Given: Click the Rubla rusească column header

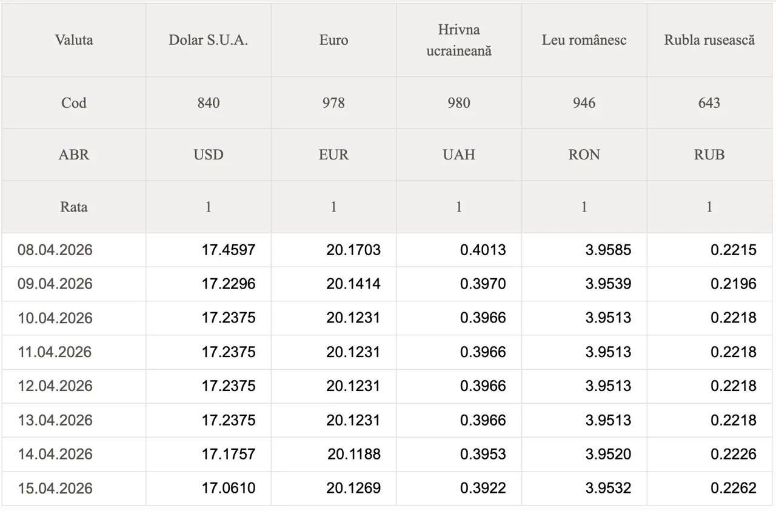Looking at the screenshot, I should pos(709,41).
